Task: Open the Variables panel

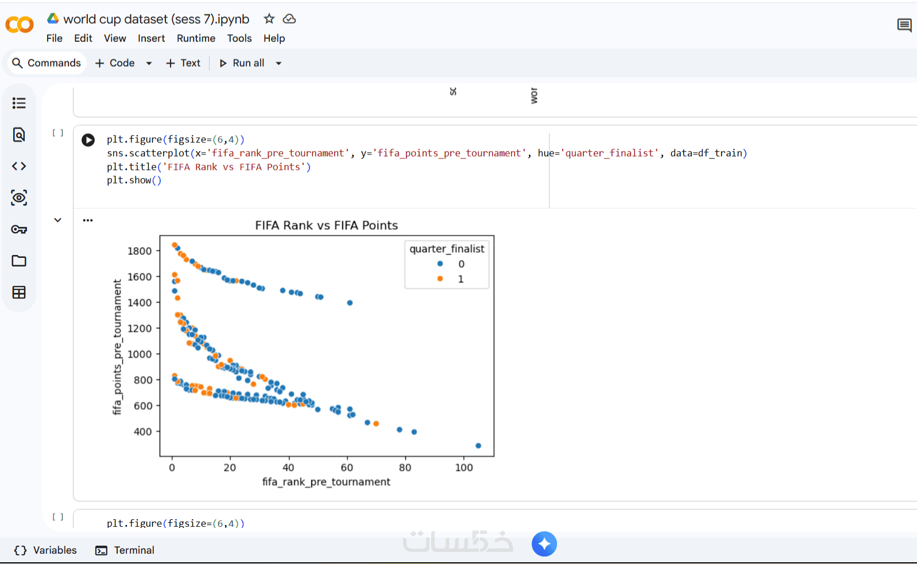Action: coord(45,550)
